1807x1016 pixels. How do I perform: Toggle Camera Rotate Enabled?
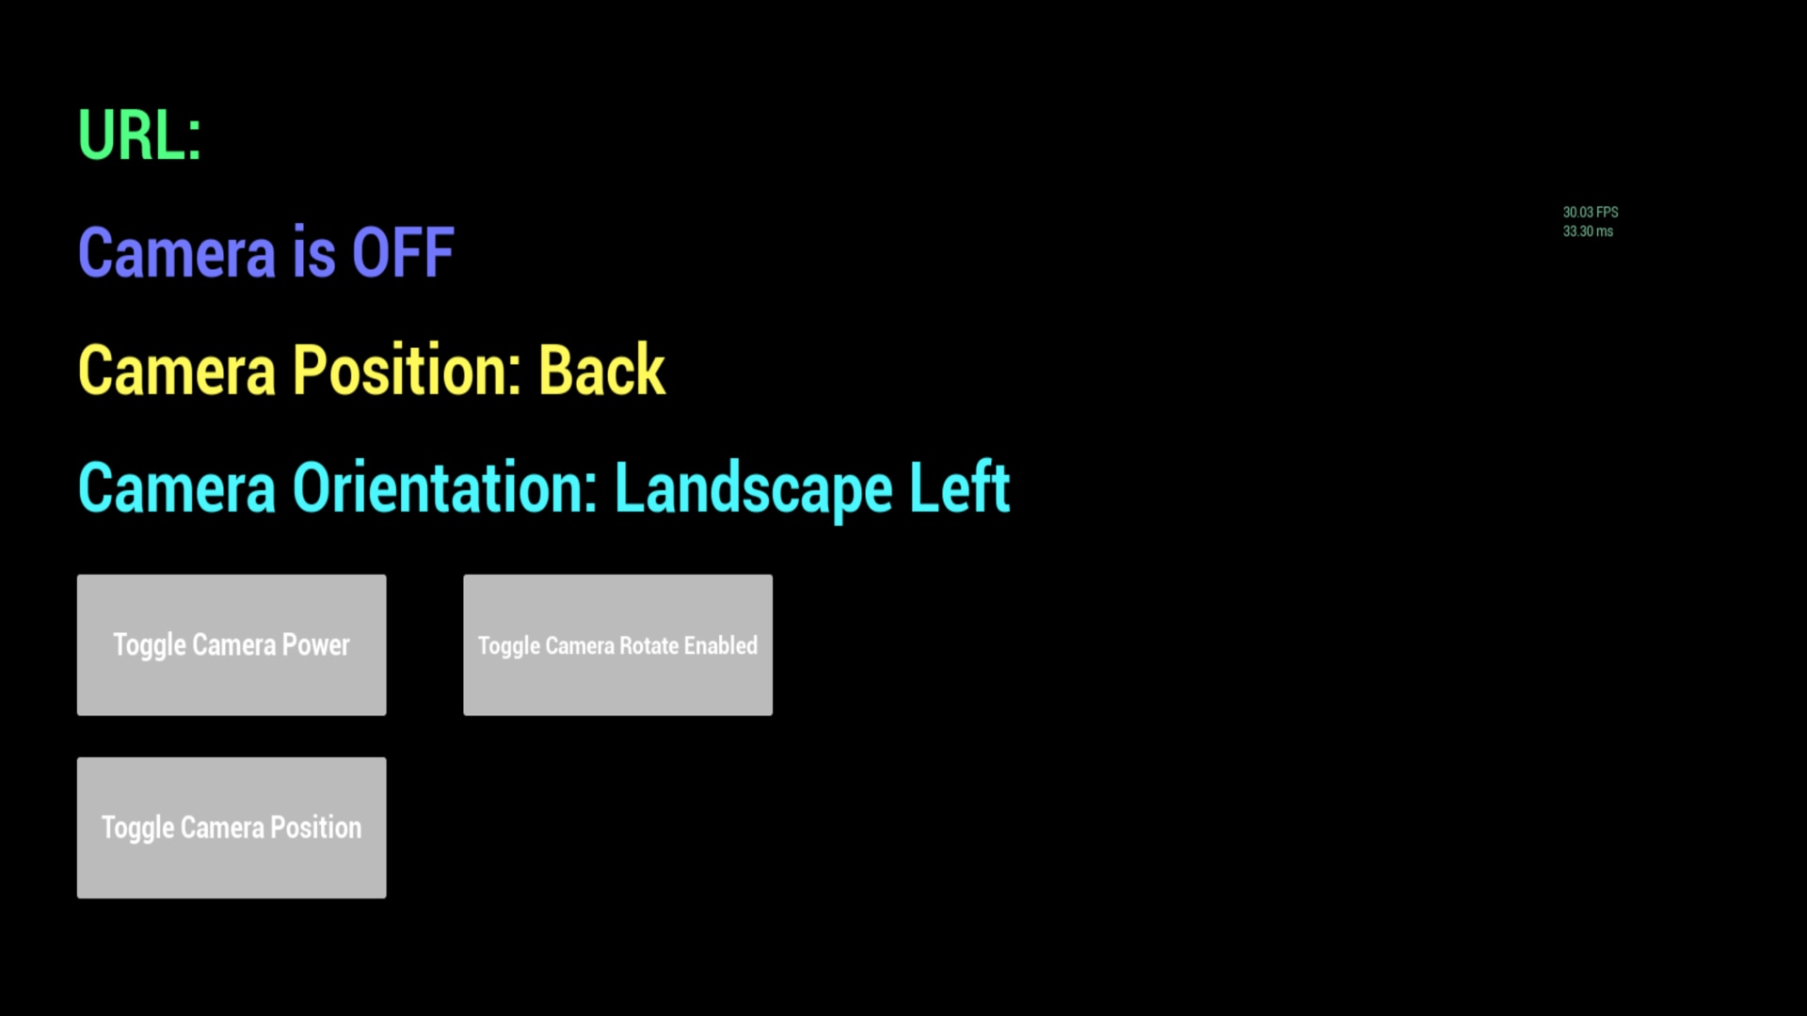(618, 643)
